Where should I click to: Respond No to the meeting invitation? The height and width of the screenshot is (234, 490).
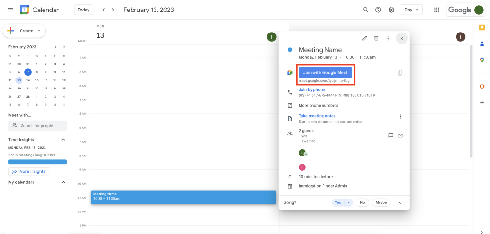coord(362,202)
